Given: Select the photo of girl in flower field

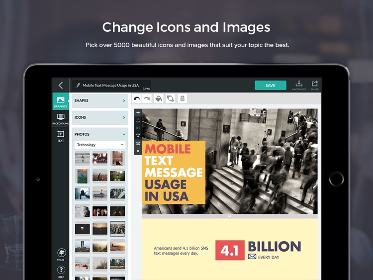Looking at the screenshot, I should point(100,176).
